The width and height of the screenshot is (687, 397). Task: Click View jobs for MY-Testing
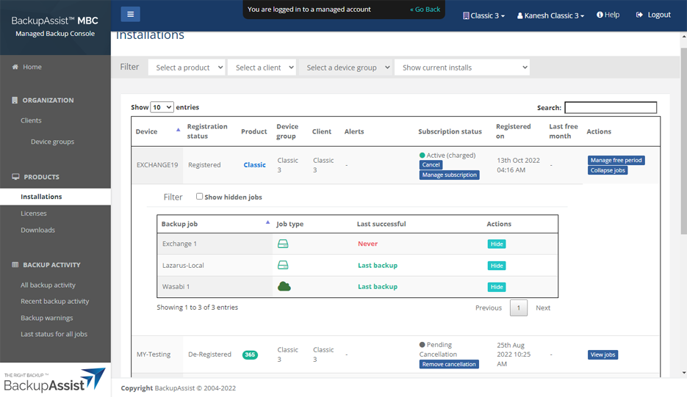click(x=603, y=354)
